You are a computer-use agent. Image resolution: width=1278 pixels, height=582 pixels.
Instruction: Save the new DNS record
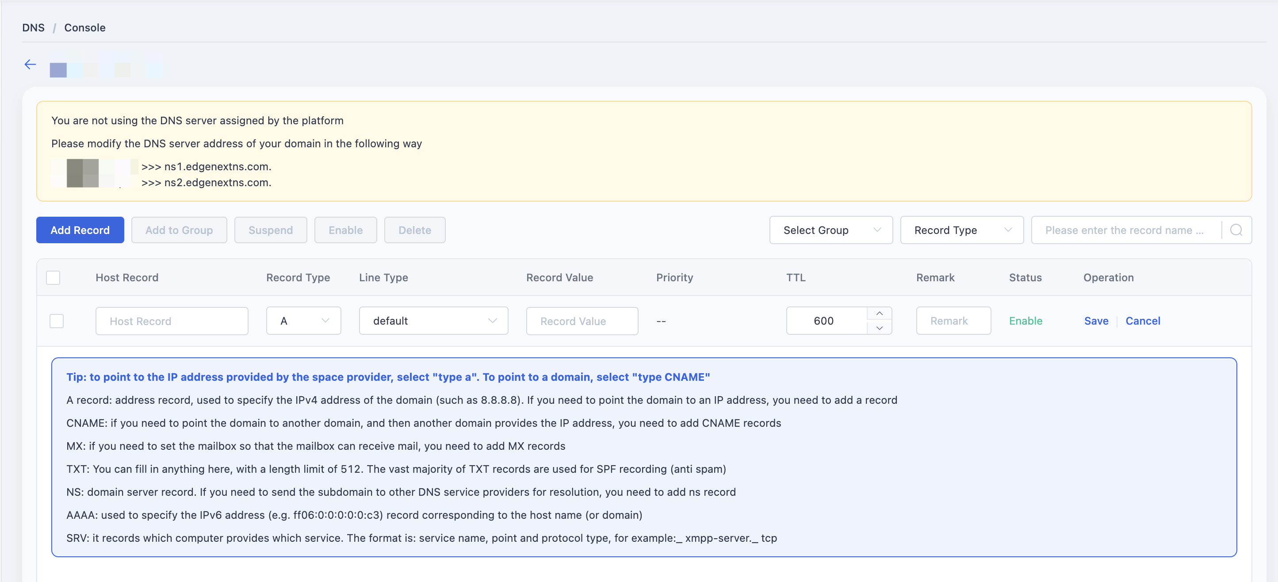click(x=1096, y=321)
